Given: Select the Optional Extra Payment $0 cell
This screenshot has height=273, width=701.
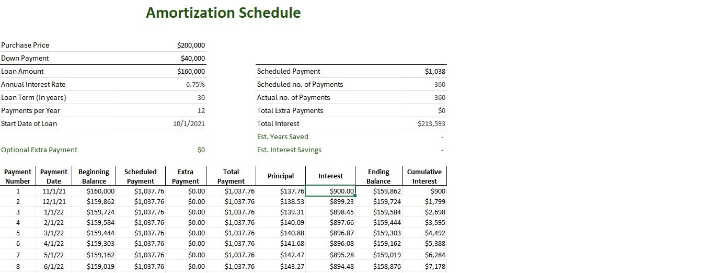Looking at the screenshot, I should pos(201,150).
